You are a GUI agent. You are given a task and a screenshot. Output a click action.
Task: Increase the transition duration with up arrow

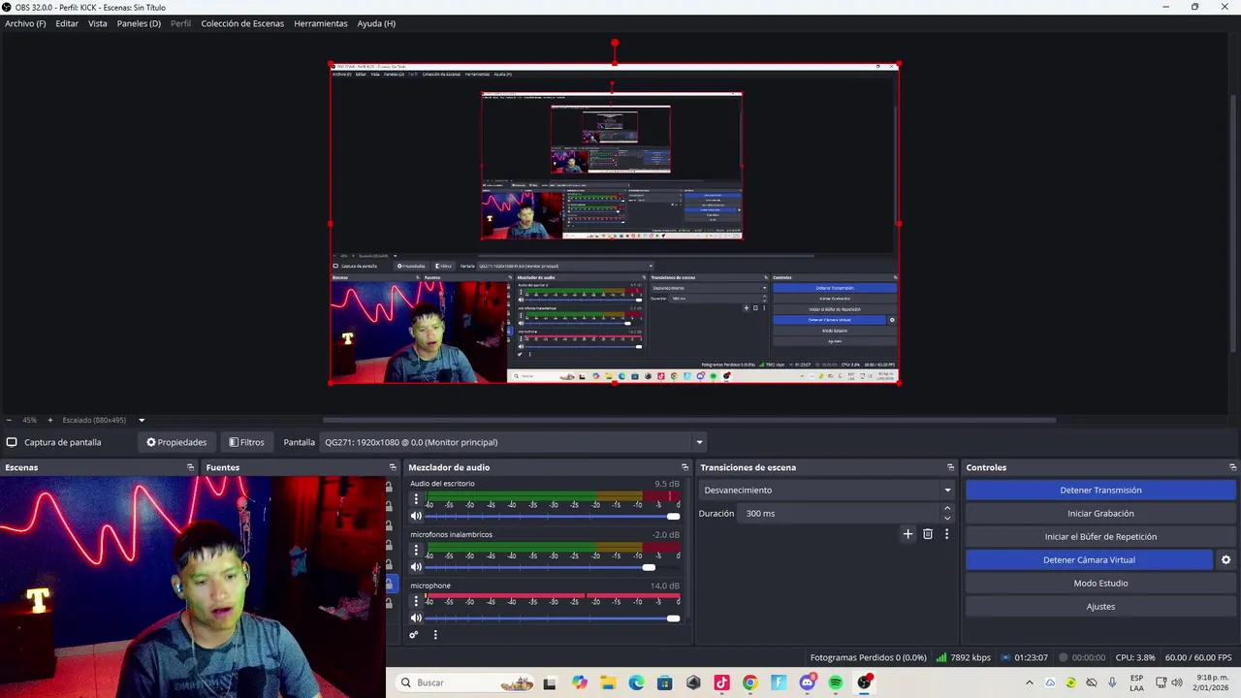[x=947, y=508]
